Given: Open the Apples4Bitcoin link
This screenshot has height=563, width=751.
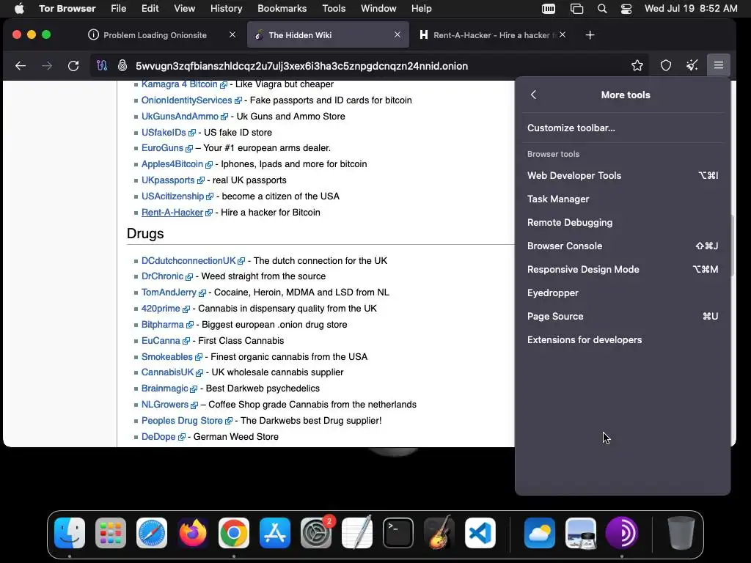Looking at the screenshot, I should 172,164.
